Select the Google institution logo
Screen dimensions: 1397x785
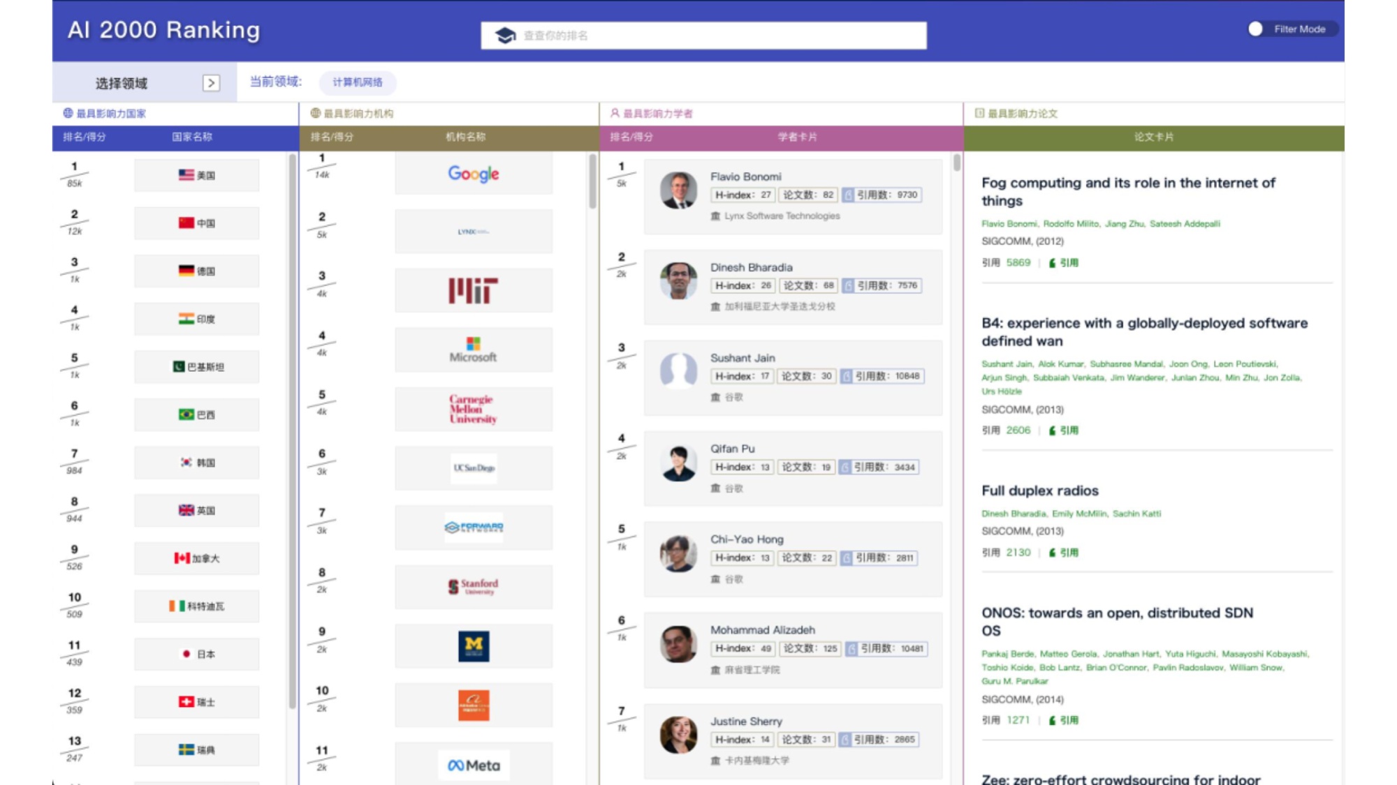(474, 174)
